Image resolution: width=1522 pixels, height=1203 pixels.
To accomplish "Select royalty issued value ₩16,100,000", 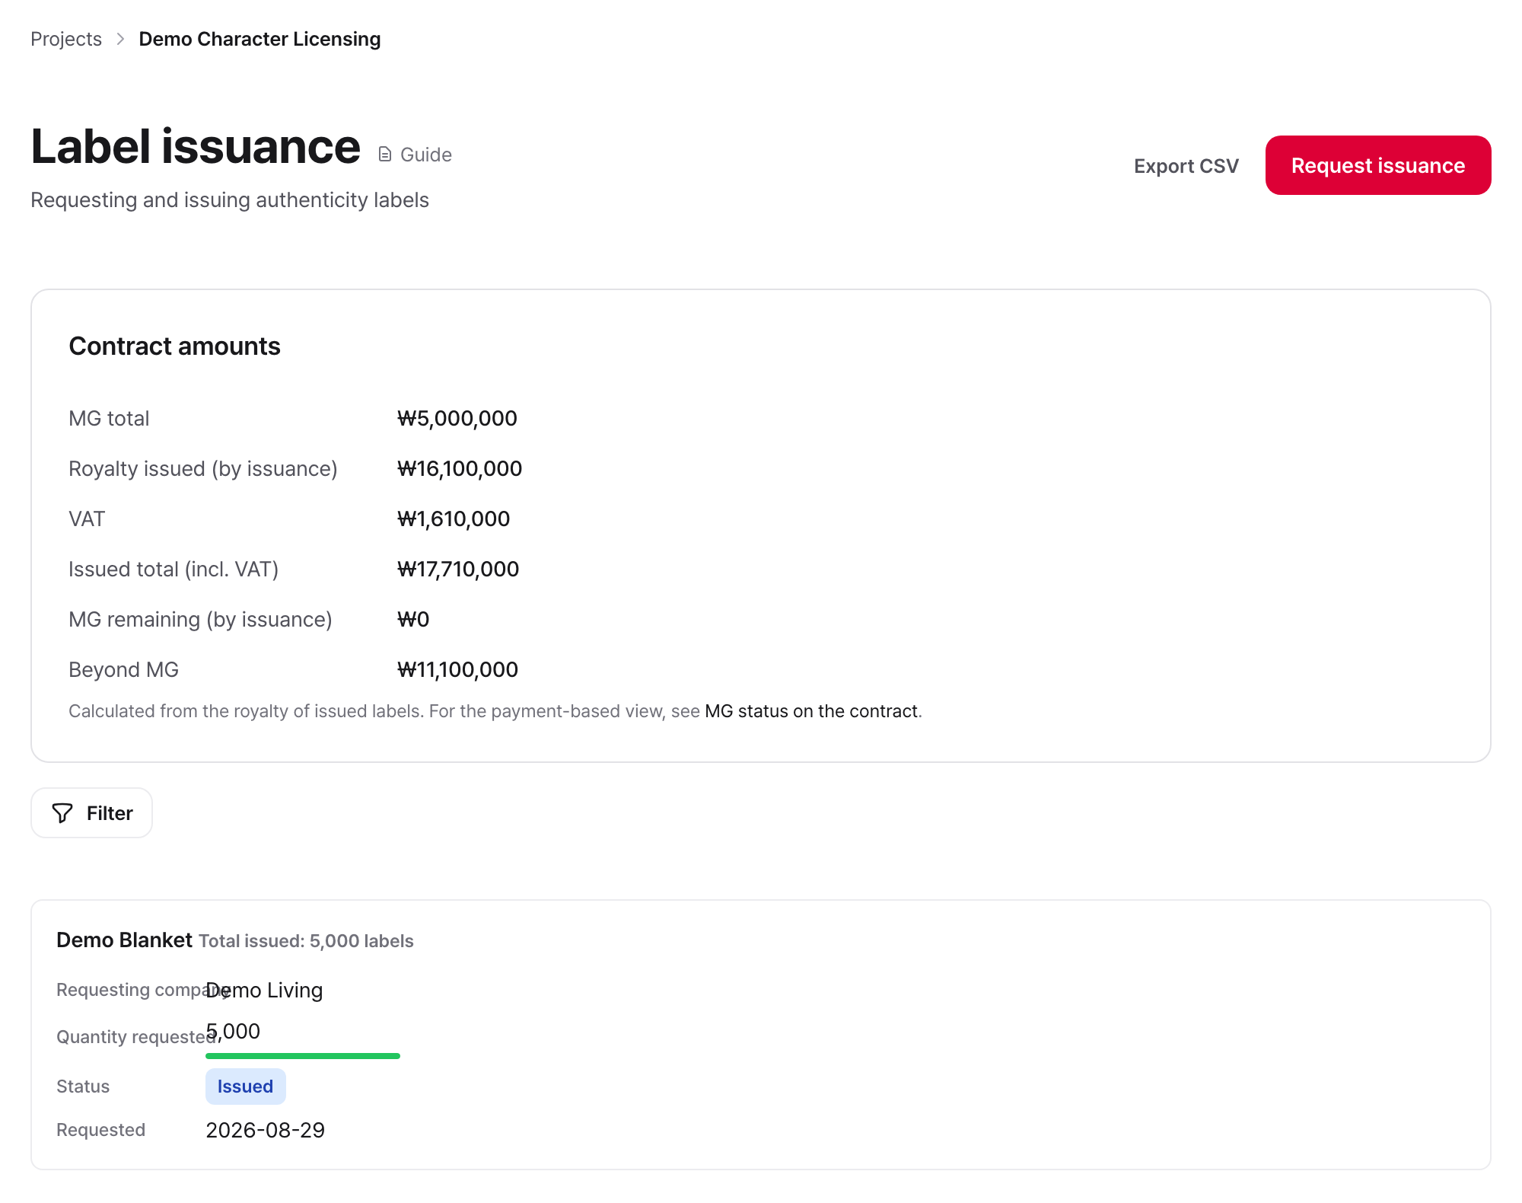I will (460, 469).
